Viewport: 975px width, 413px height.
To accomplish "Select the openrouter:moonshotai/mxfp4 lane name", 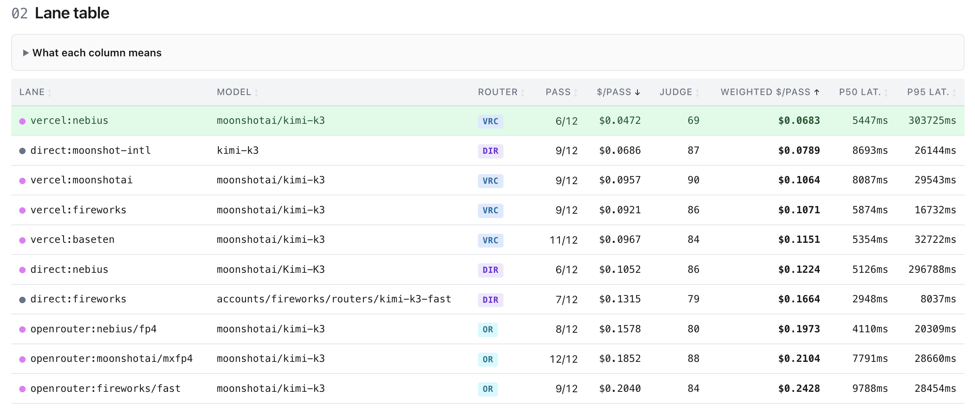I will click(x=112, y=359).
